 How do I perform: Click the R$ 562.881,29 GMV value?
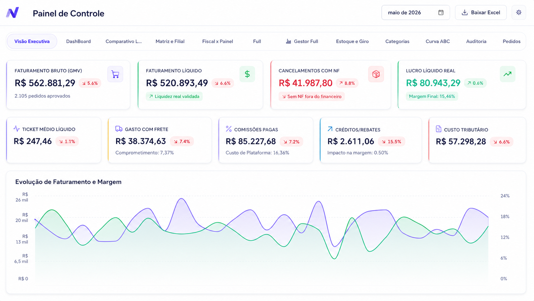pyautogui.click(x=45, y=83)
